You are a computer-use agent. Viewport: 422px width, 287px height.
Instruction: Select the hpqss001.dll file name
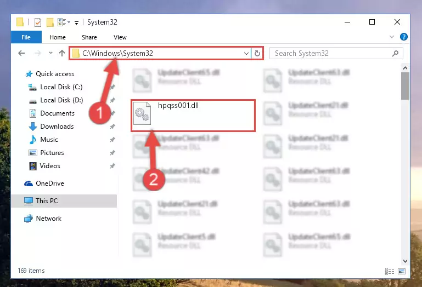[x=178, y=105]
